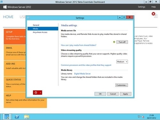Screen dimensions: 160x120
Task: Open the video streaming quality dropdown
Action: [122, 62]
